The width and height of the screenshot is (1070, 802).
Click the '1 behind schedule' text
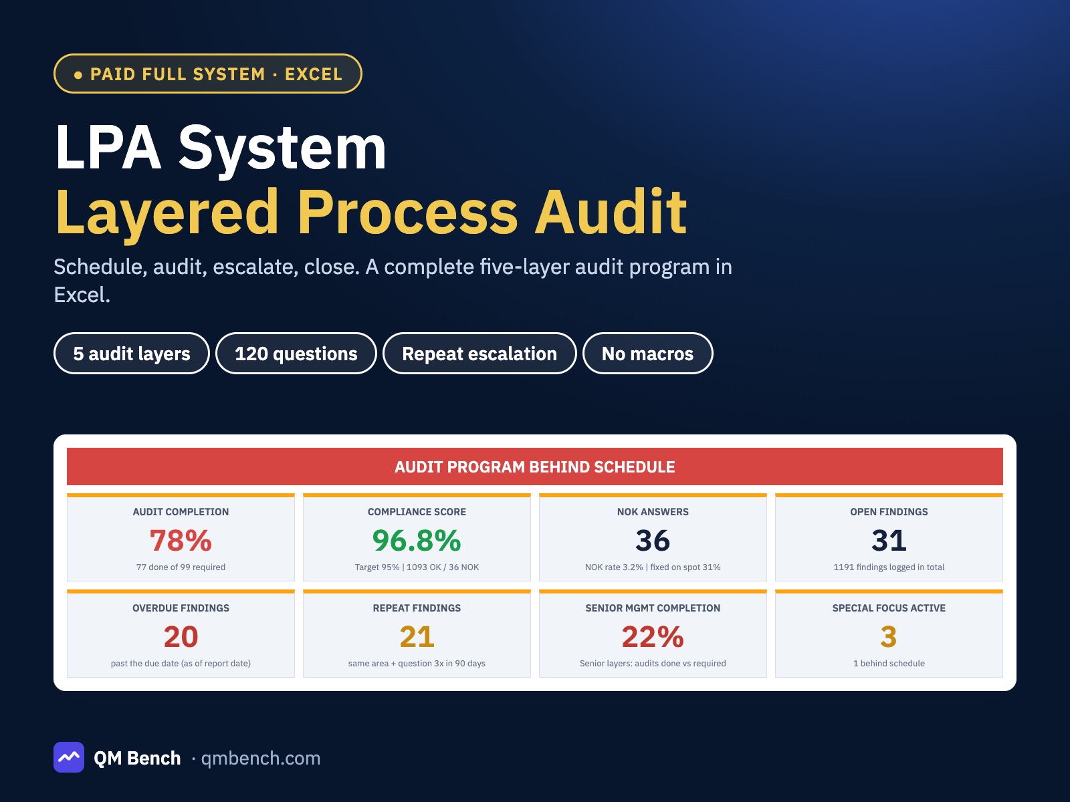tap(889, 664)
